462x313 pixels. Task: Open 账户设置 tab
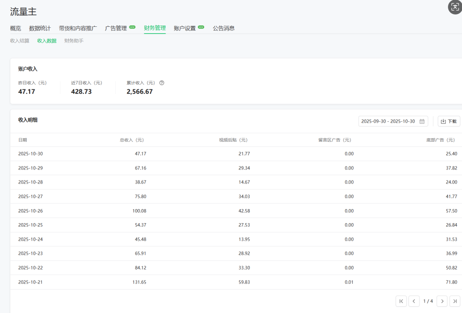point(185,29)
